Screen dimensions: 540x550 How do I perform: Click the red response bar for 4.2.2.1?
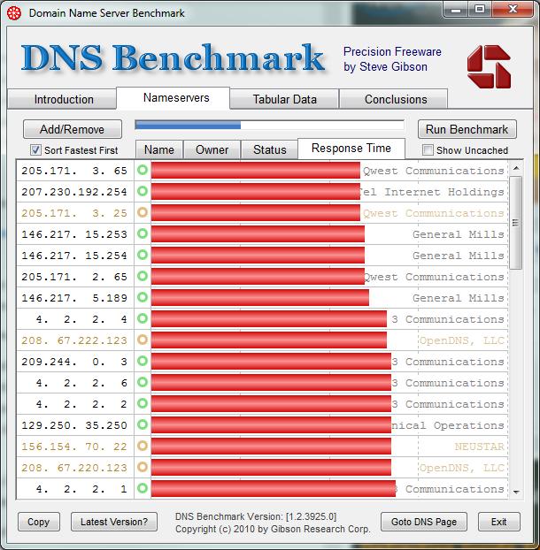[x=274, y=489]
